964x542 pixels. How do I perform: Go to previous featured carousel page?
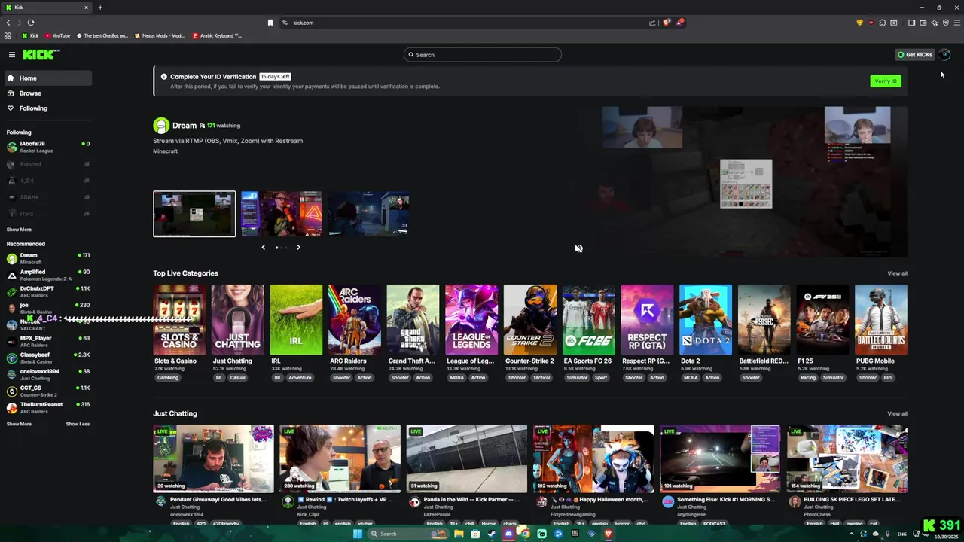click(x=263, y=247)
